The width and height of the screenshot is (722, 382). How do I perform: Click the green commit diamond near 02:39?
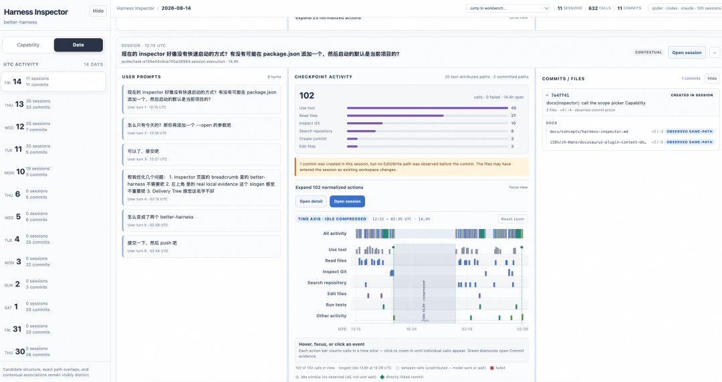pos(521,248)
